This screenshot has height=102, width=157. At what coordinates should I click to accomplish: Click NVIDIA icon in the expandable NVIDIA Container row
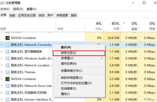pos(7,79)
